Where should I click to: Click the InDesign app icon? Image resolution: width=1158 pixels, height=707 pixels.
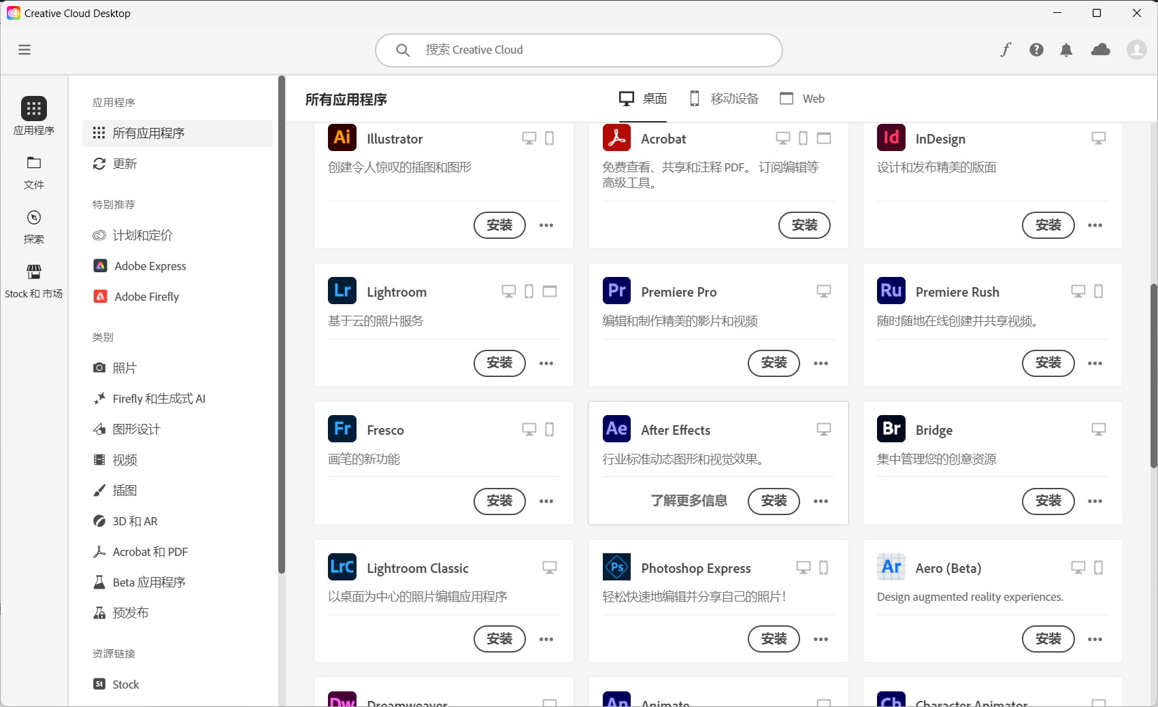[891, 137]
